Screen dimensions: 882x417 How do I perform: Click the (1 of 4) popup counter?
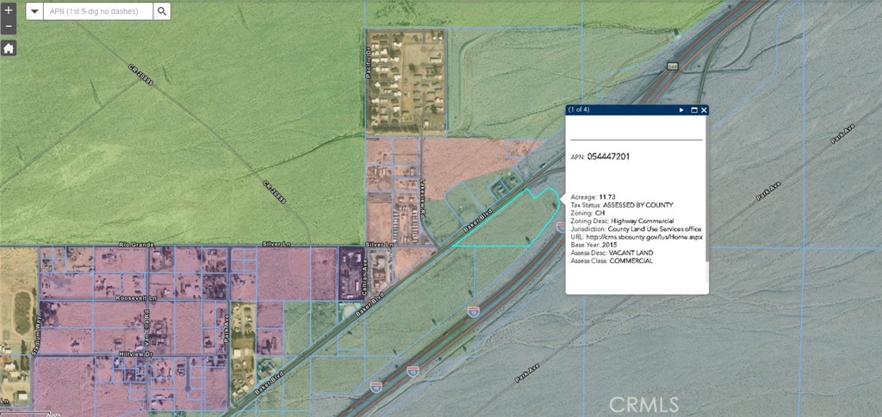coord(579,109)
